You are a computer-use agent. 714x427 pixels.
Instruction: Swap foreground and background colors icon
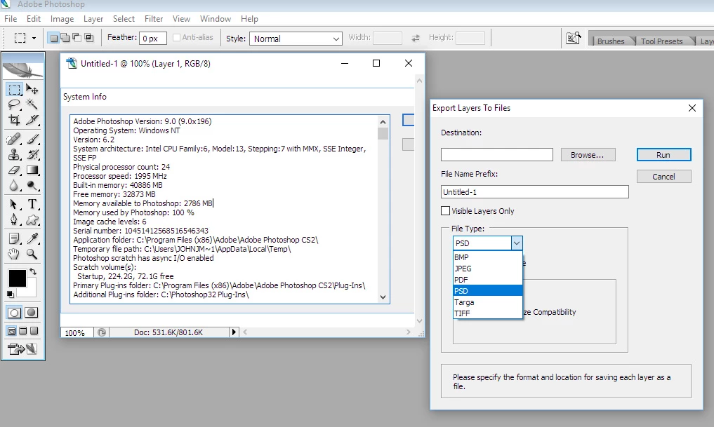(x=33, y=271)
